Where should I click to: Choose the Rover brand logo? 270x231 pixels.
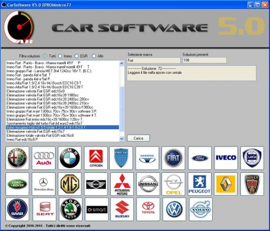coord(252,184)
